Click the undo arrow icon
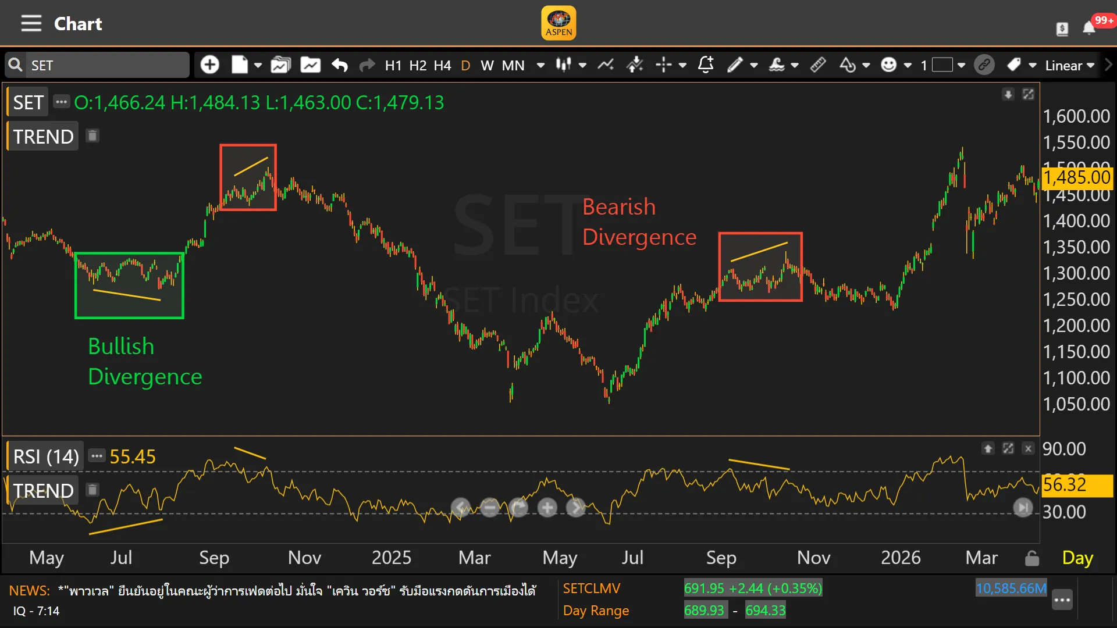This screenshot has width=1117, height=628. (339, 65)
